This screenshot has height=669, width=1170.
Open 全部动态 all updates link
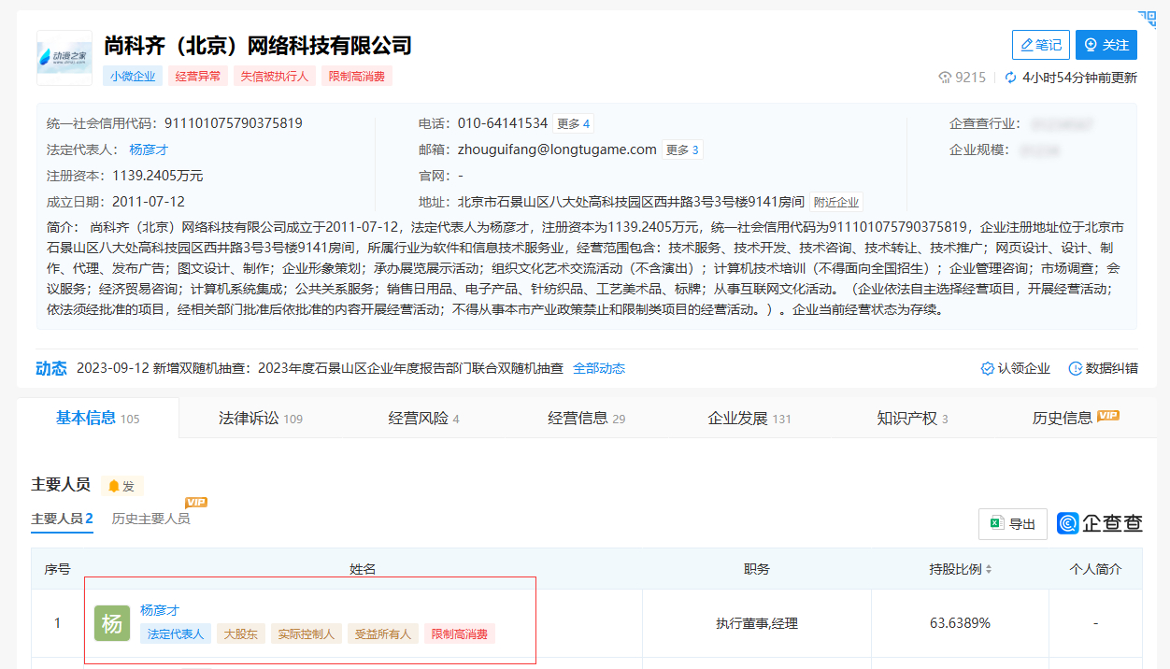tap(599, 368)
